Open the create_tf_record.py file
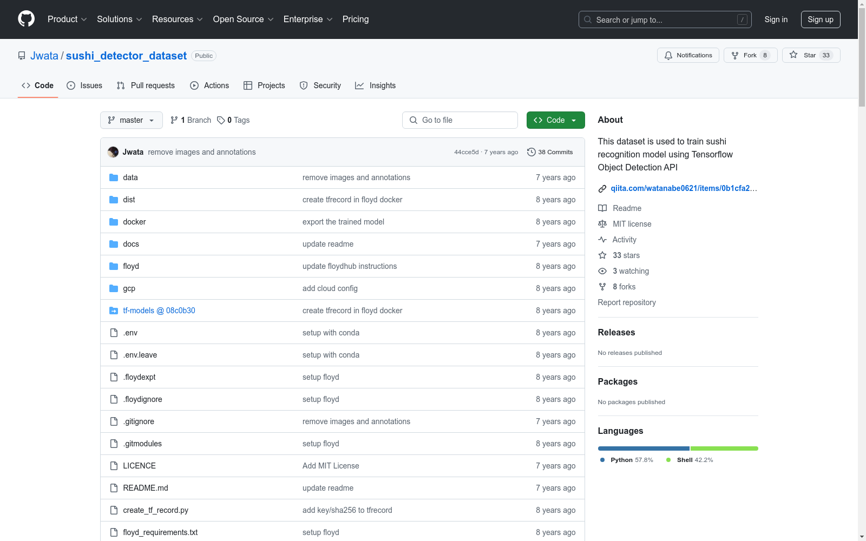The image size is (866, 541). pyautogui.click(x=156, y=510)
